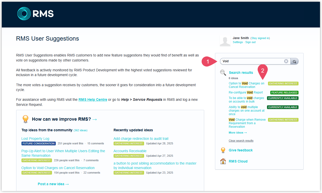This screenshot has height=193, width=322.
Task: Open Give feedback link
Action: [241, 150]
